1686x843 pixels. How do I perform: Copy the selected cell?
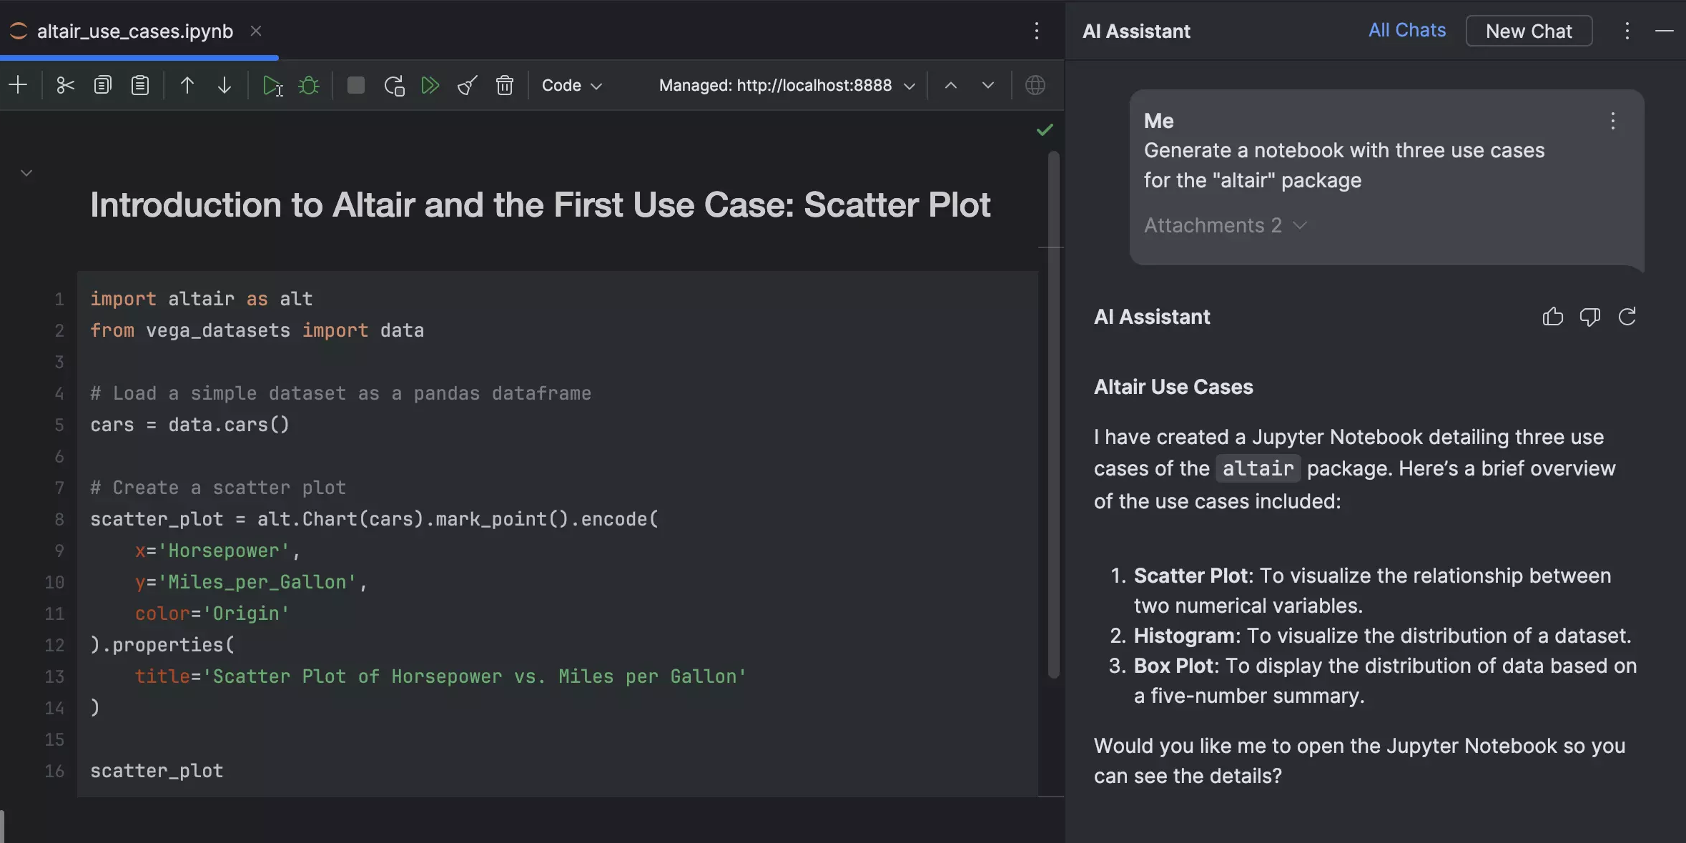pyautogui.click(x=102, y=85)
